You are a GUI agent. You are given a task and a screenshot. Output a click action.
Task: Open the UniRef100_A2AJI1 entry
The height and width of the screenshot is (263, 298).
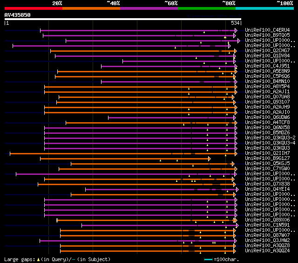267,92
